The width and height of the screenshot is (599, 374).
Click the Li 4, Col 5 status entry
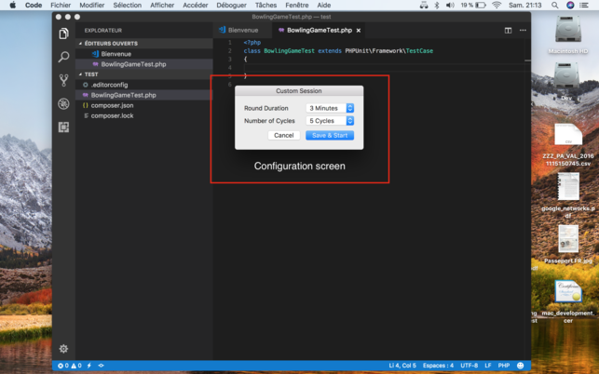(x=402, y=366)
